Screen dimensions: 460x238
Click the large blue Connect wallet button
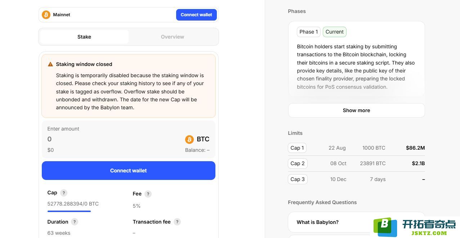point(129,171)
